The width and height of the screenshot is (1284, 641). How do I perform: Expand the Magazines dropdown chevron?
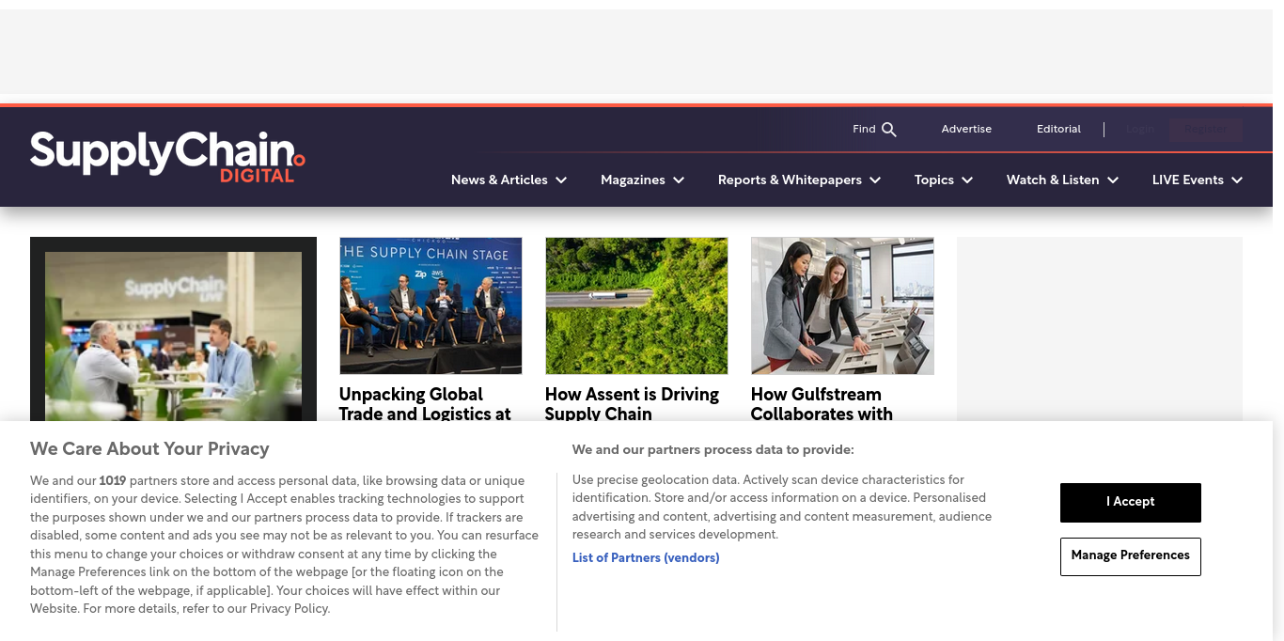pos(679,180)
